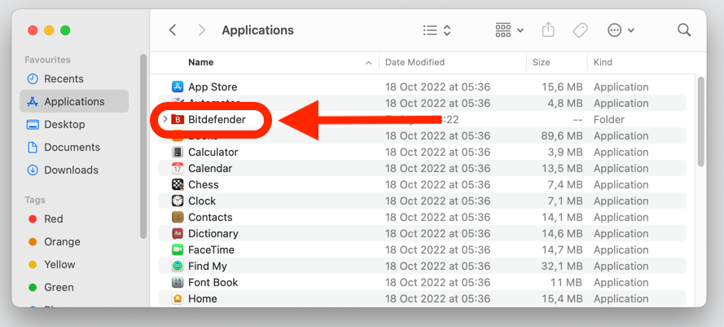Open the list view switcher
The image size is (724, 327).
[x=437, y=30]
